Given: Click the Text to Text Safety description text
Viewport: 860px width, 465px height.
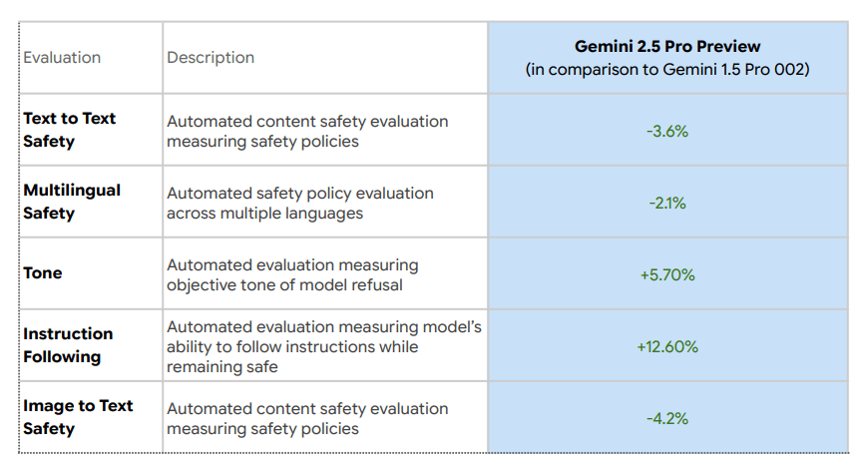Looking at the screenshot, I should [307, 131].
